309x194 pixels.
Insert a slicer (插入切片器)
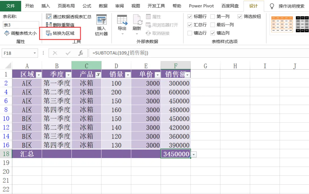click(101, 25)
